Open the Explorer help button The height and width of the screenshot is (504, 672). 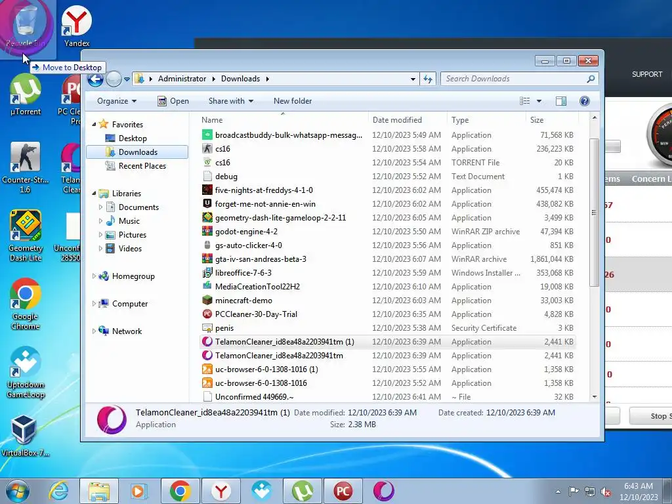point(585,101)
